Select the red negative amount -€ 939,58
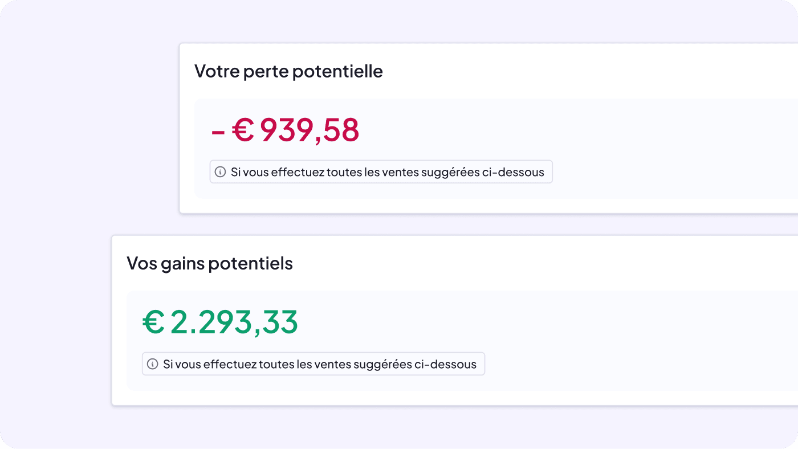The image size is (798, 449). (x=285, y=130)
